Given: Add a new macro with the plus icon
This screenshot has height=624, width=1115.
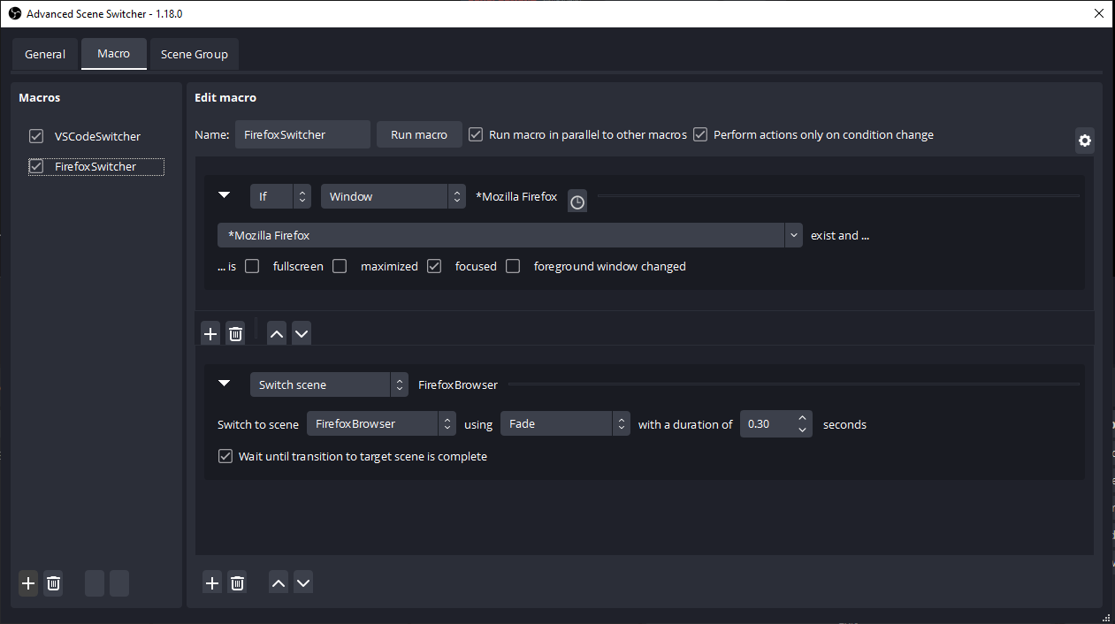Looking at the screenshot, I should [x=27, y=583].
